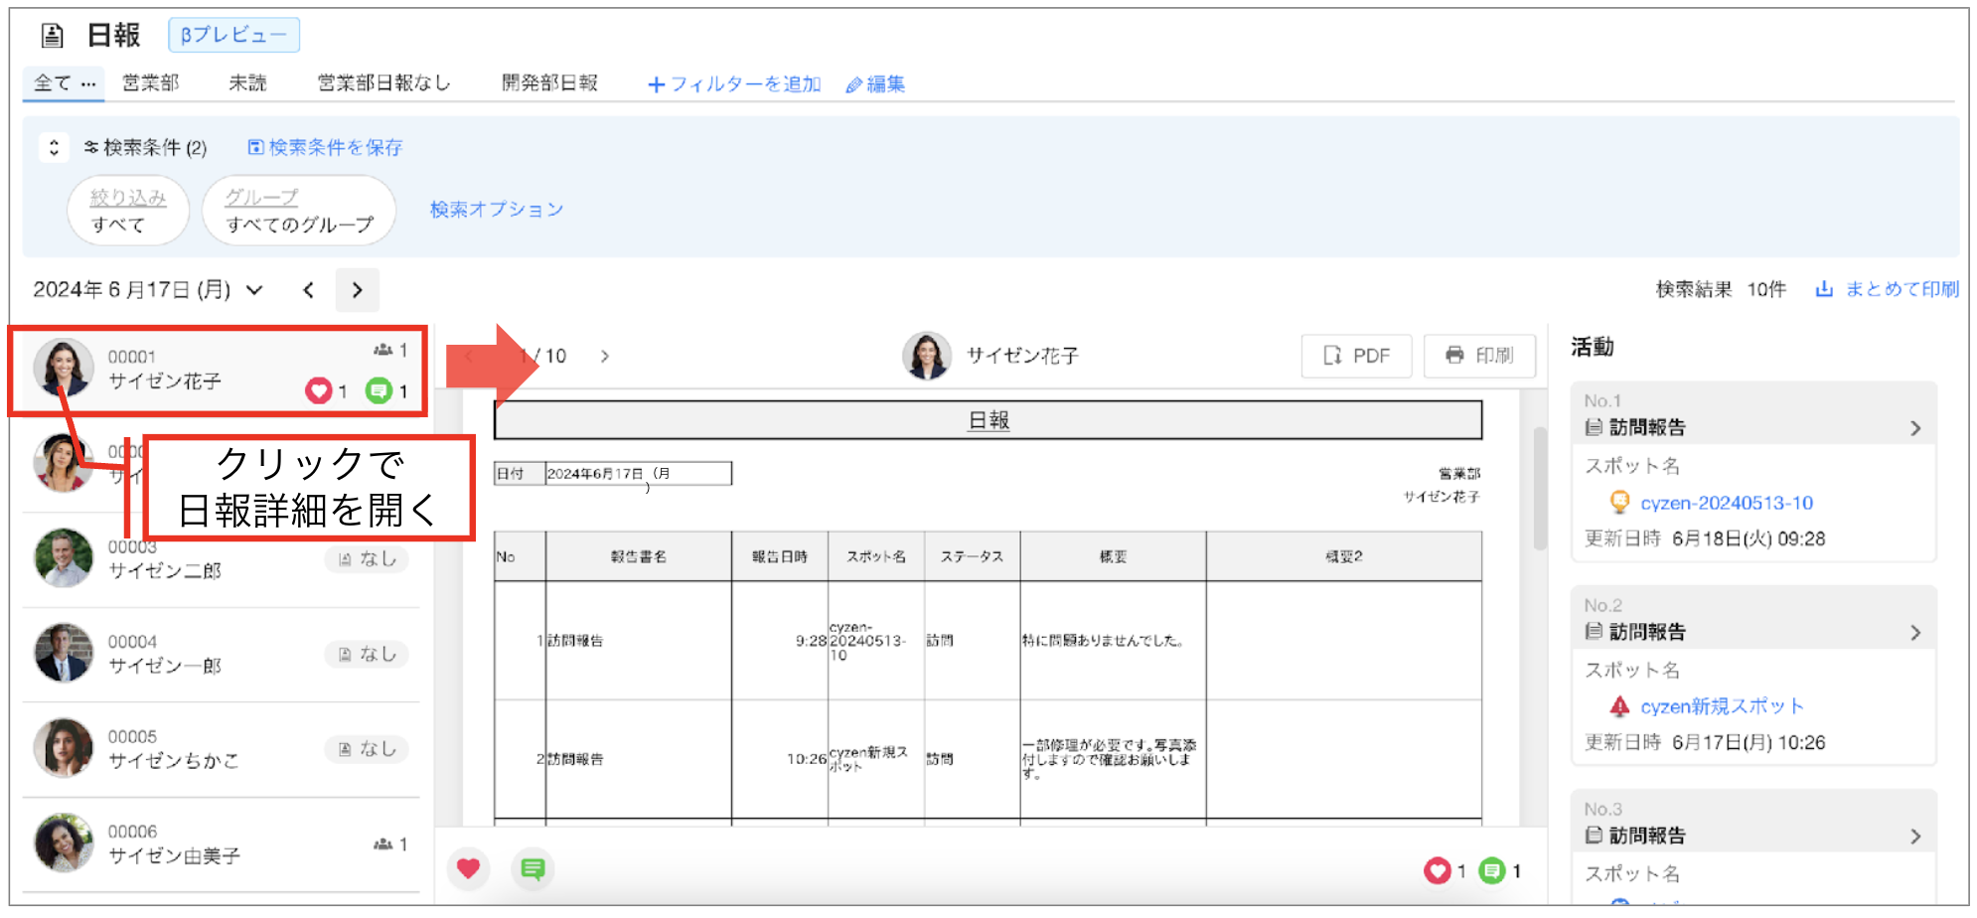Export report with PDF button

click(x=1356, y=356)
